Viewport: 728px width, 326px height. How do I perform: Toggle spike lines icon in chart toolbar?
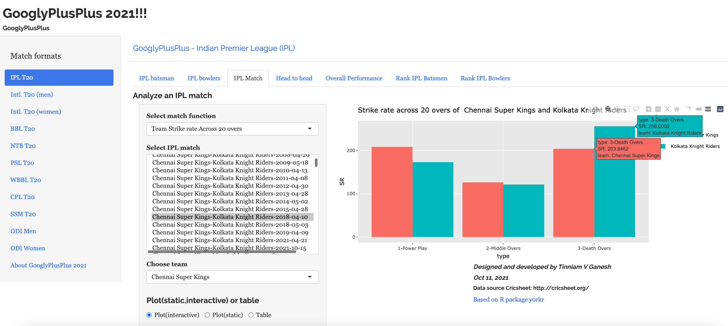[x=688, y=109]
